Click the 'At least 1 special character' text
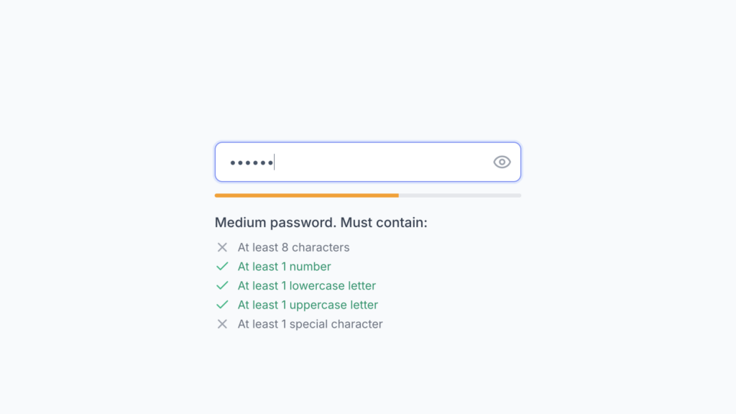The width and height of the screenshot is (736, 414). [x=310, y=323]
